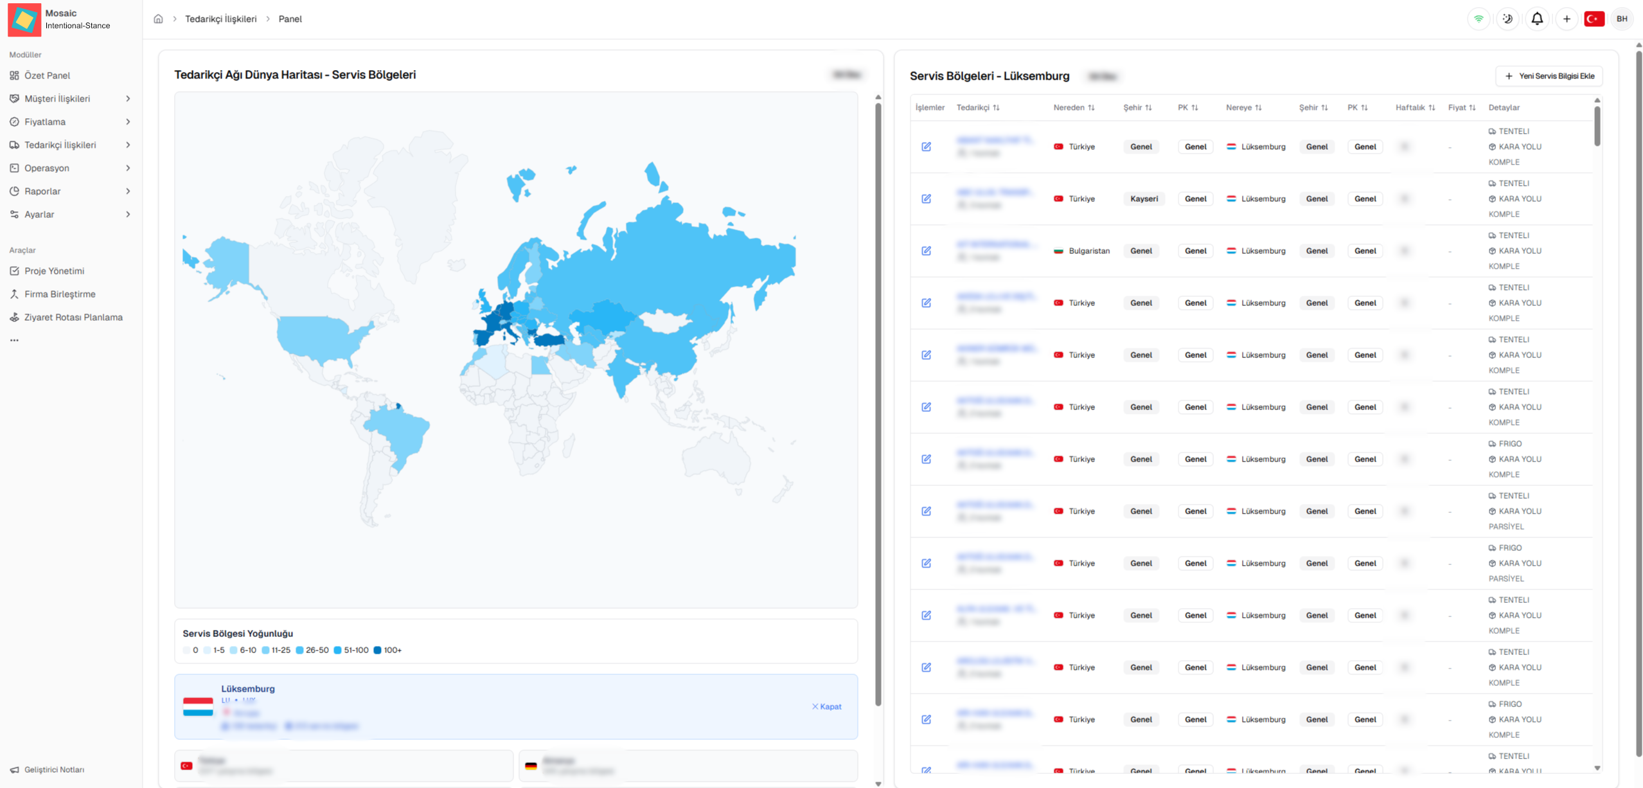
Task: Open Proje Yönetimi tool
Action: click(x=71, y=271)
